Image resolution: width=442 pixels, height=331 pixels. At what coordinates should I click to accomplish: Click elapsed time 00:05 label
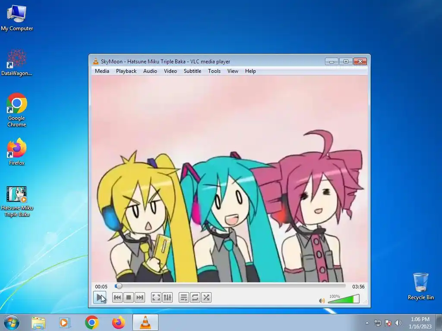pyautogui.click(x=101, y=287)
